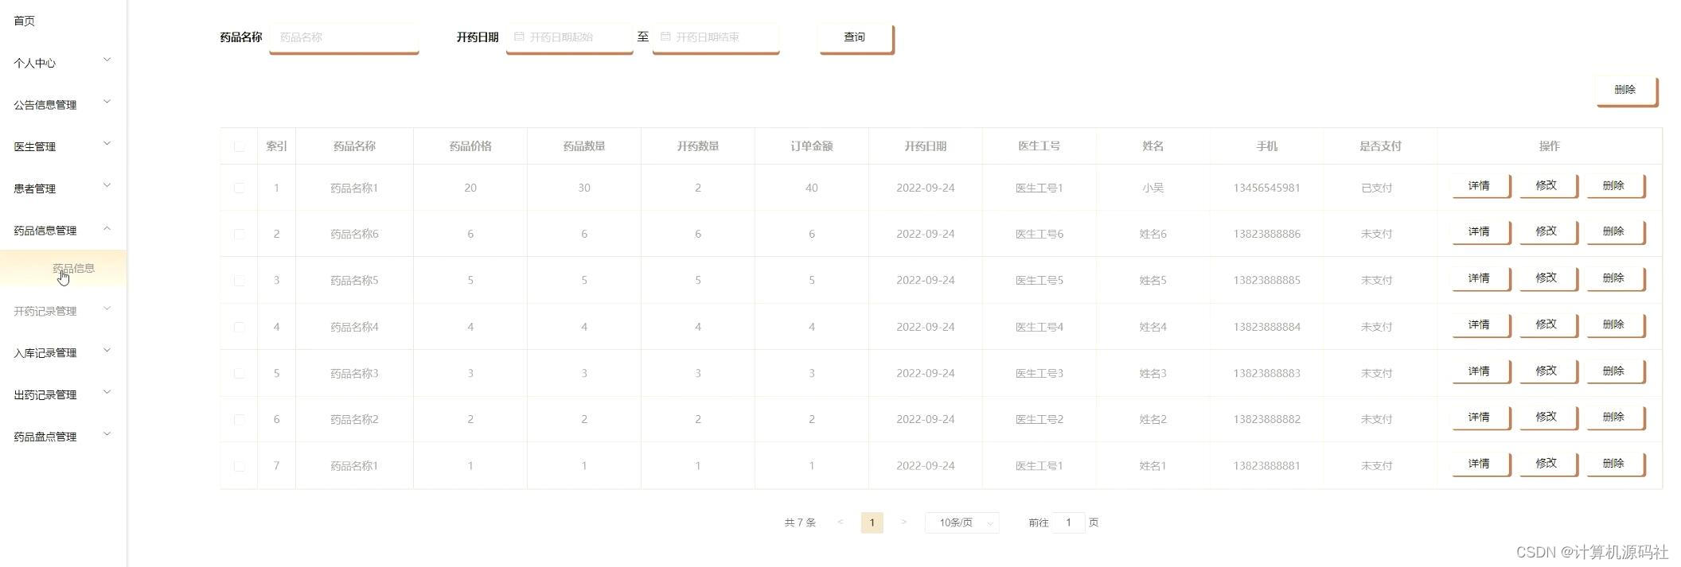Screen dimensions: 1681x567
Task: Open 入库记录管理 menu label
Action: pos(45,353)
